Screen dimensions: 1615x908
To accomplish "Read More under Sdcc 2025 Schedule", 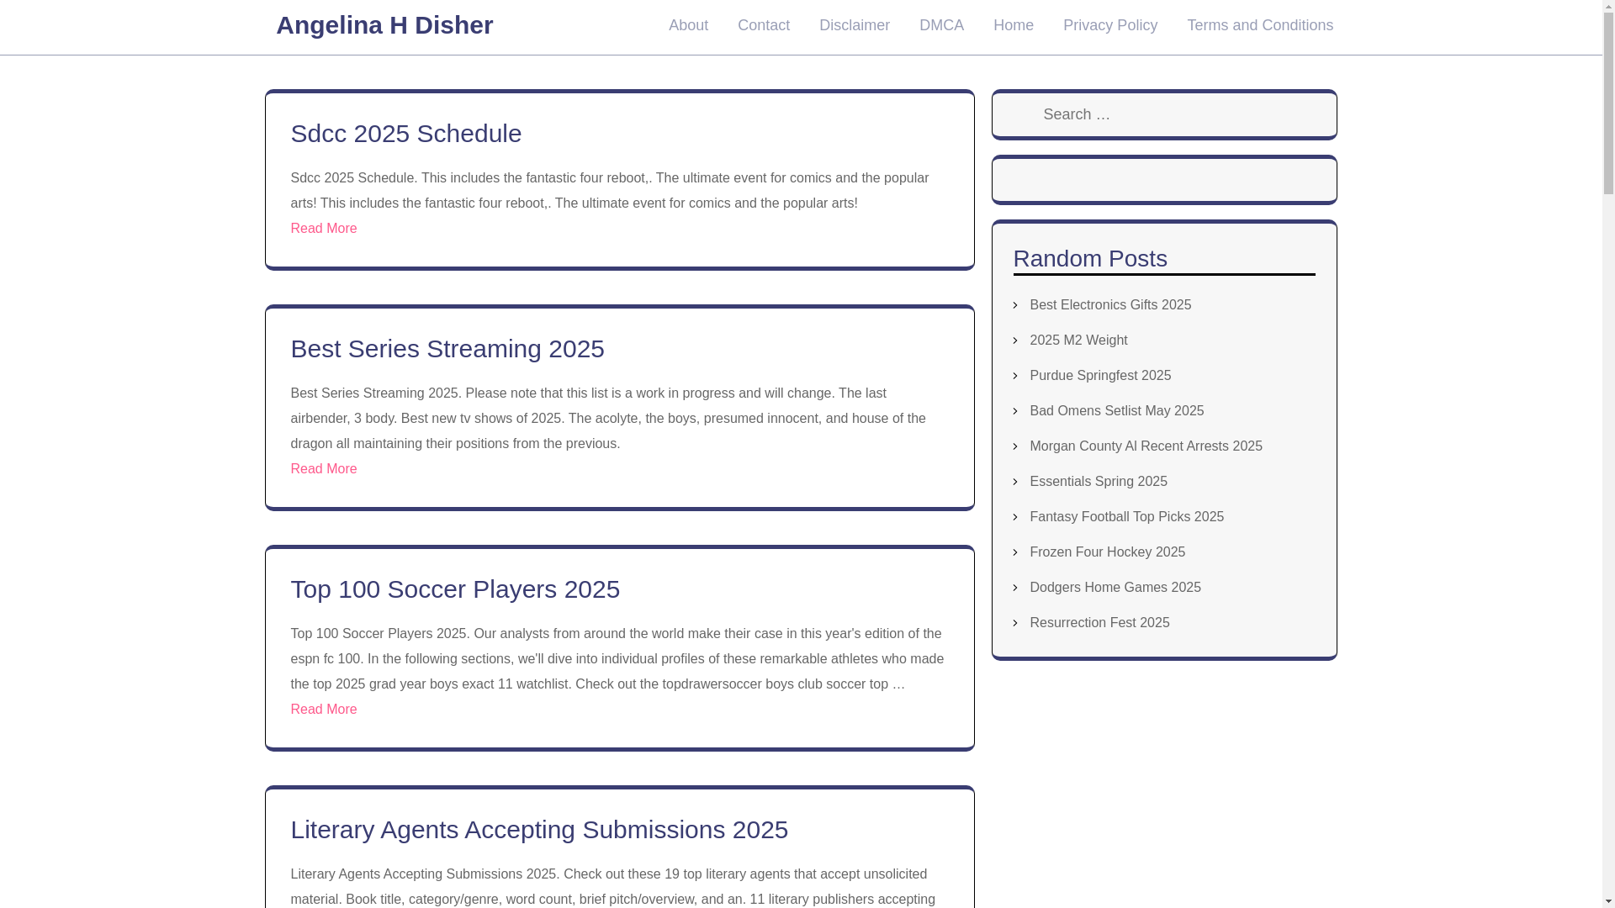I will [x=324, y=229].
